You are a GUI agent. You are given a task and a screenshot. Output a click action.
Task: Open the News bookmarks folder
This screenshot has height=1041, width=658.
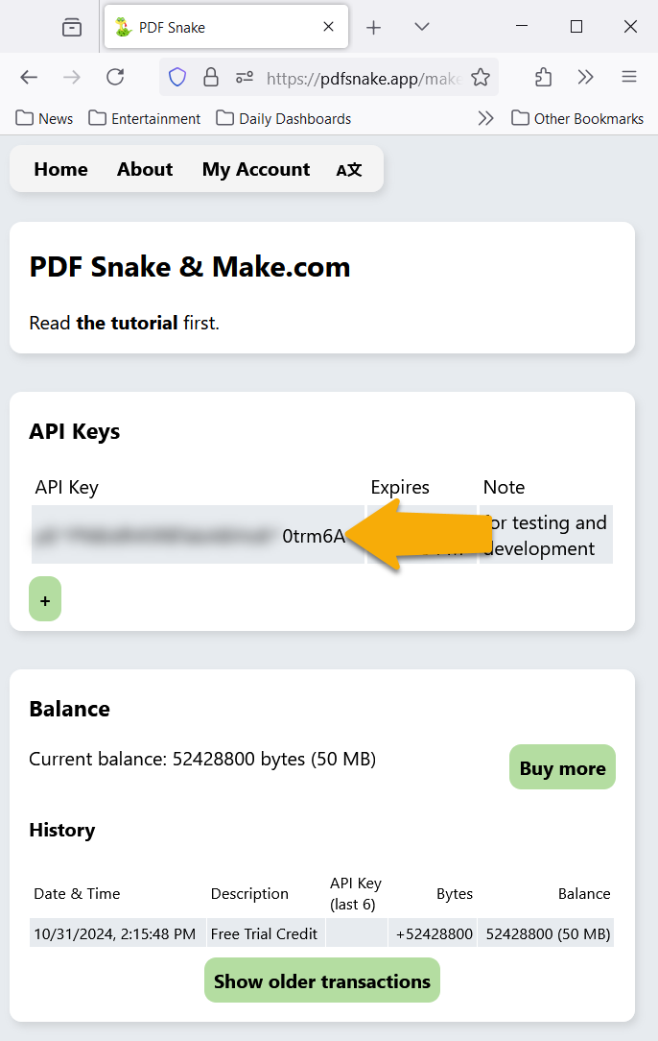pos(44,118)
